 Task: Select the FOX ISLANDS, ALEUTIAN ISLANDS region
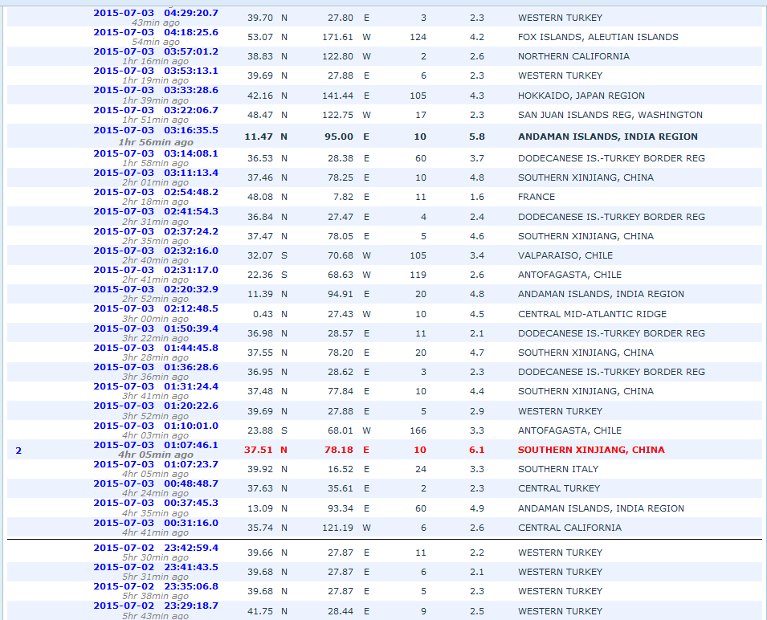click(598, 37)
